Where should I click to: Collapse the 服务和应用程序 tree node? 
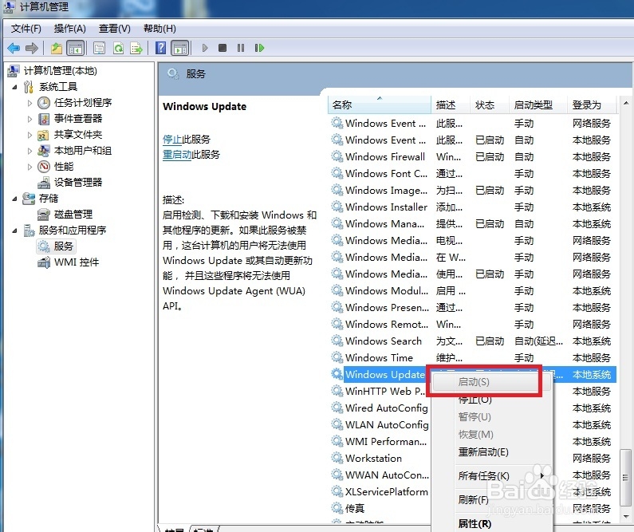click(14, 231)
